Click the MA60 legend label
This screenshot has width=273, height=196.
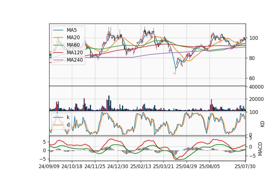73,45
